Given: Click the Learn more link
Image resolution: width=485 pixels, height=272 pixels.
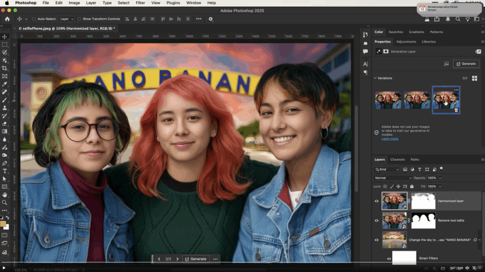Looking at the screenshot, I should pos(390,139).
